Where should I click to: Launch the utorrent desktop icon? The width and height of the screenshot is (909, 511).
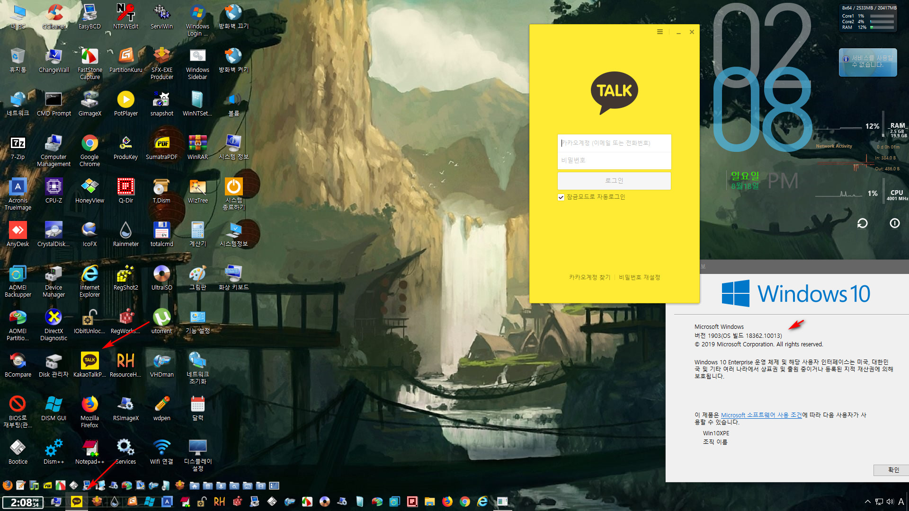click(x=161, y=321)
